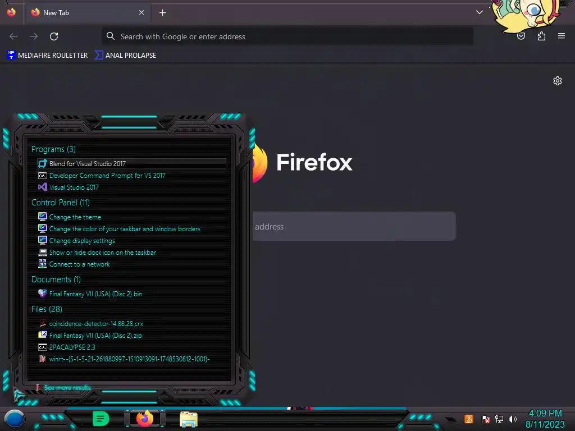Screen dimensions: 575x431
Task: Click the 2PACALYPSE 2.3 console icon
Action: coord(43,347)
